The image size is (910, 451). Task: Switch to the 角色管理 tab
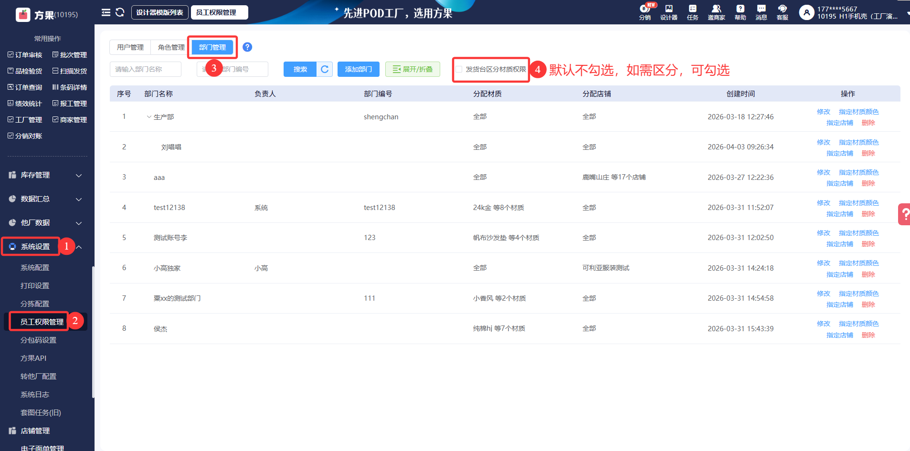[x=171, y=47]
